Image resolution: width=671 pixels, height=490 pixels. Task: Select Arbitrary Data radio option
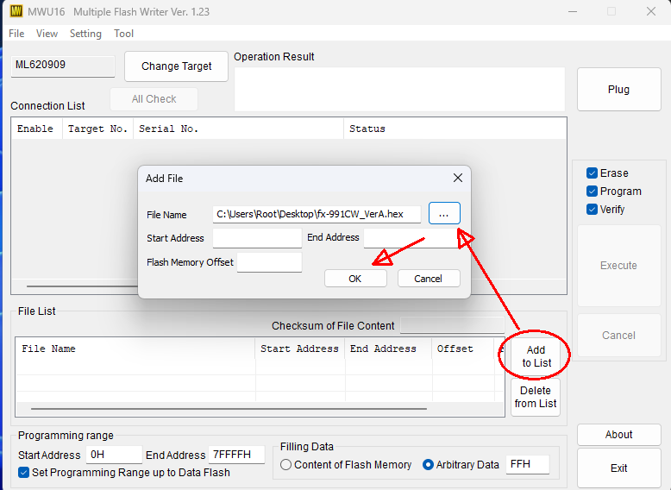click(x=428, y=465)
